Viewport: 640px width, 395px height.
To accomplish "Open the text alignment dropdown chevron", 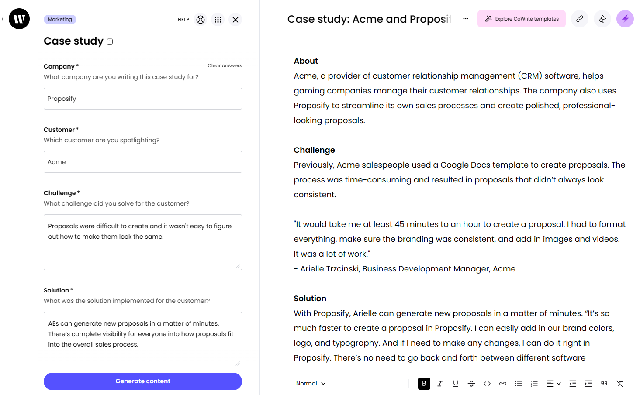I will pyautogui.click(x=558, y=384).
